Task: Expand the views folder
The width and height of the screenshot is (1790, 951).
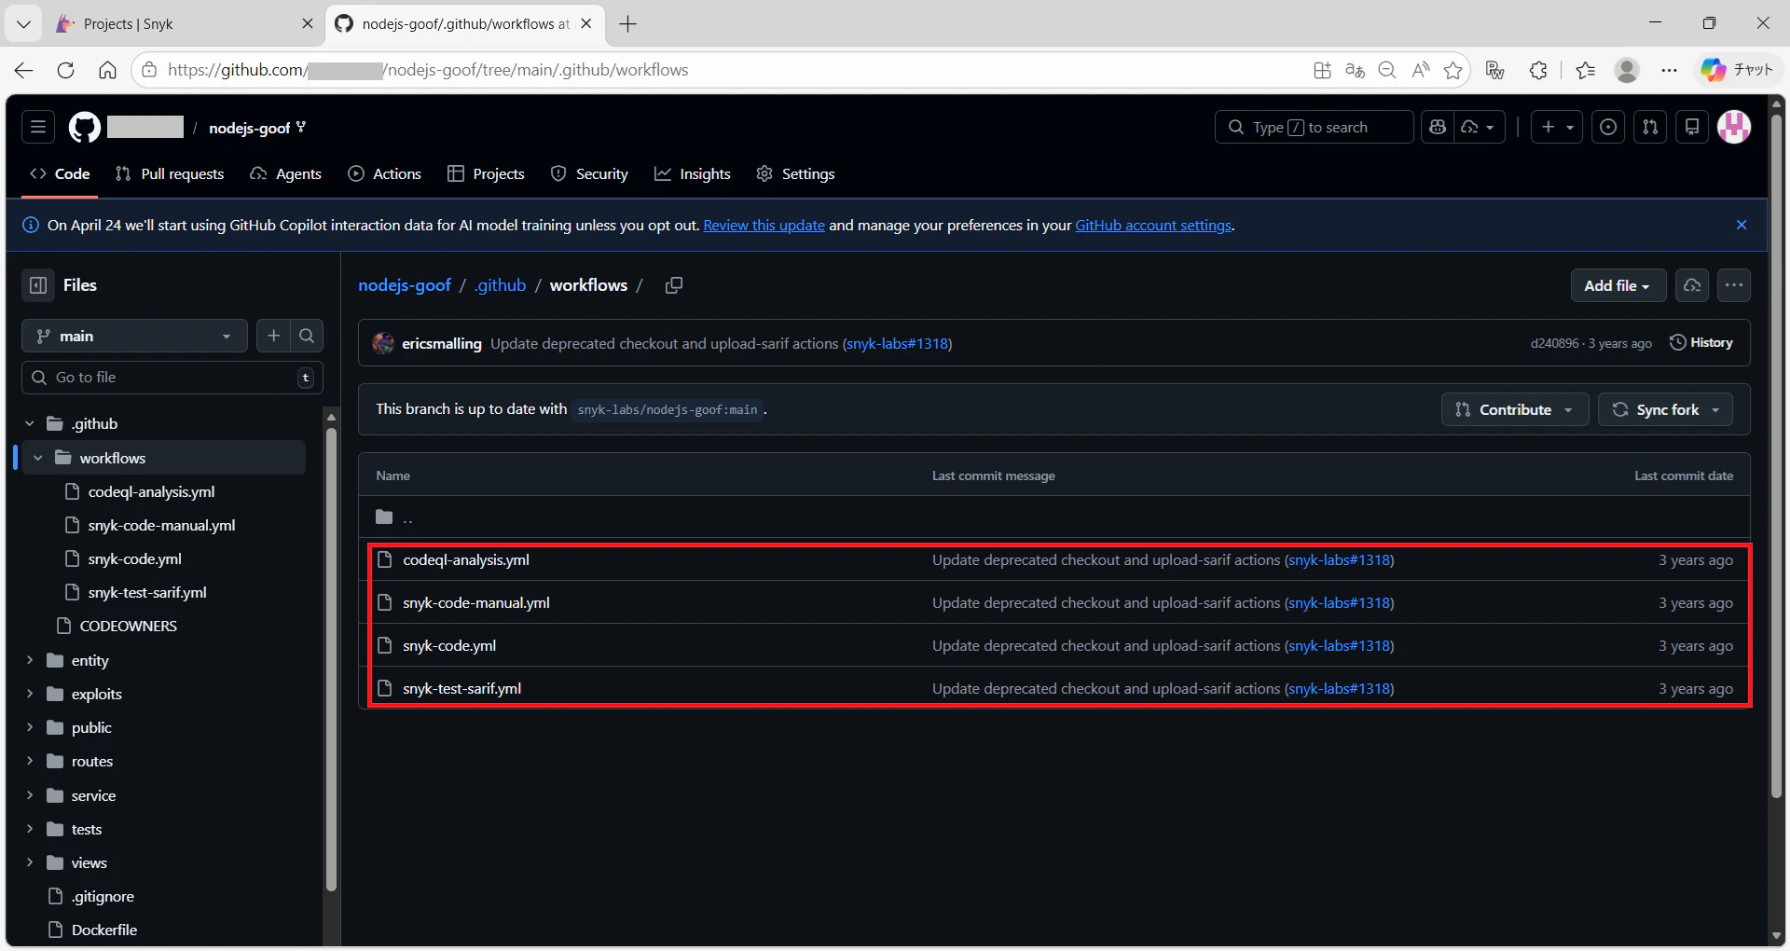Action: pyautogui.click(x=30, y=862)
